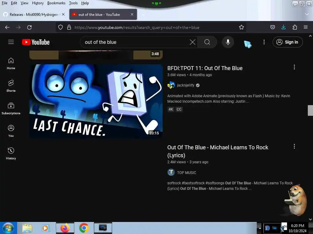This screenshot has width=313, height=234.
Task: Open the media player taskbar icon
Action: click(45, 228)
